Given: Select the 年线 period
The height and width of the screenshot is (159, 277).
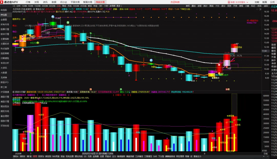Looking at the screenshot, I should (95, 6).
